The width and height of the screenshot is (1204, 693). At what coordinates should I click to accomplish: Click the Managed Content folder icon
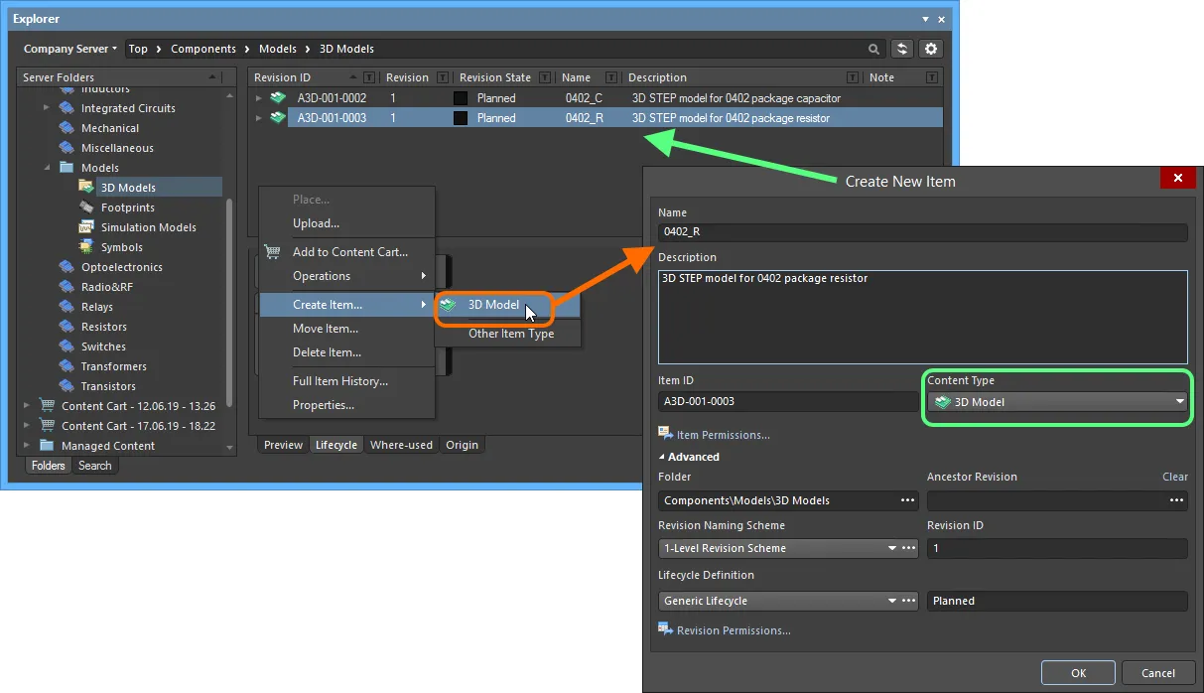(47, 446)
